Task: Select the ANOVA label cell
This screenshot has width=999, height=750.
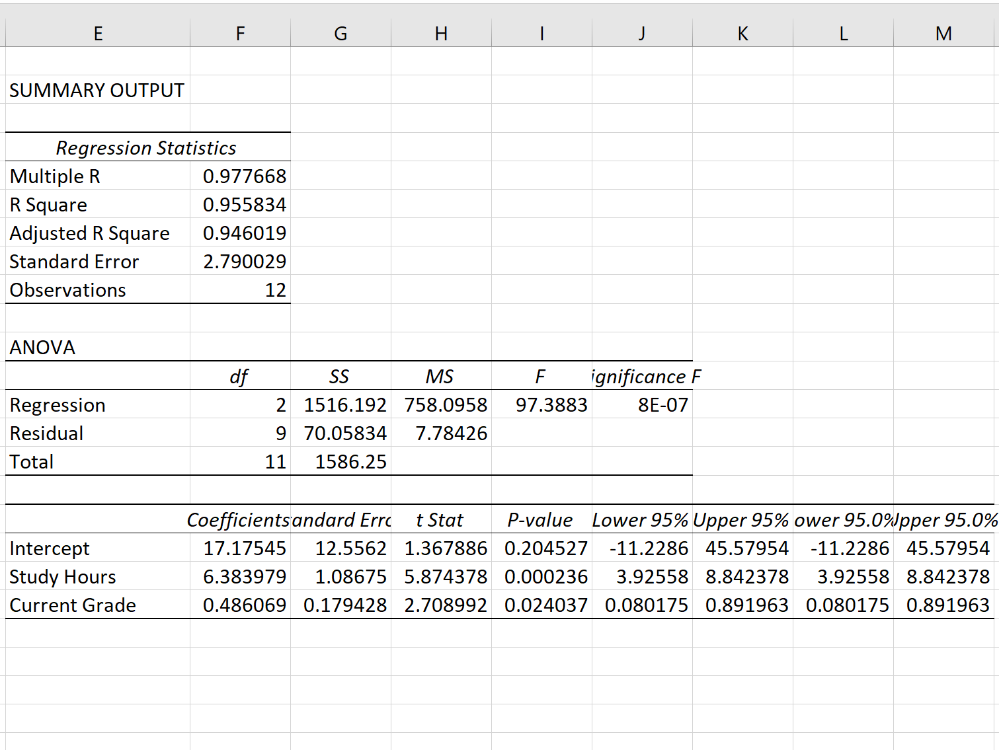Action: point(98,347)
